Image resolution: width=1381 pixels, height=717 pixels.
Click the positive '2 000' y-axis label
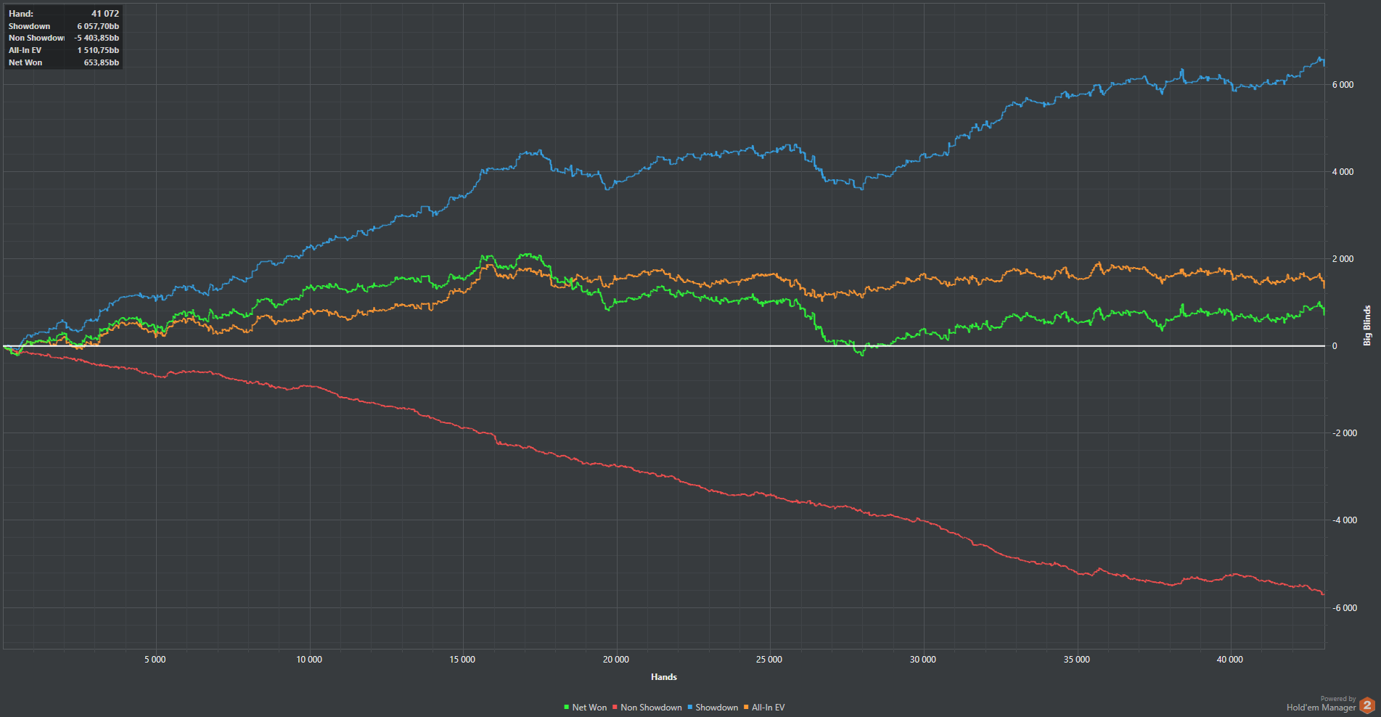tap(1343, 259)
